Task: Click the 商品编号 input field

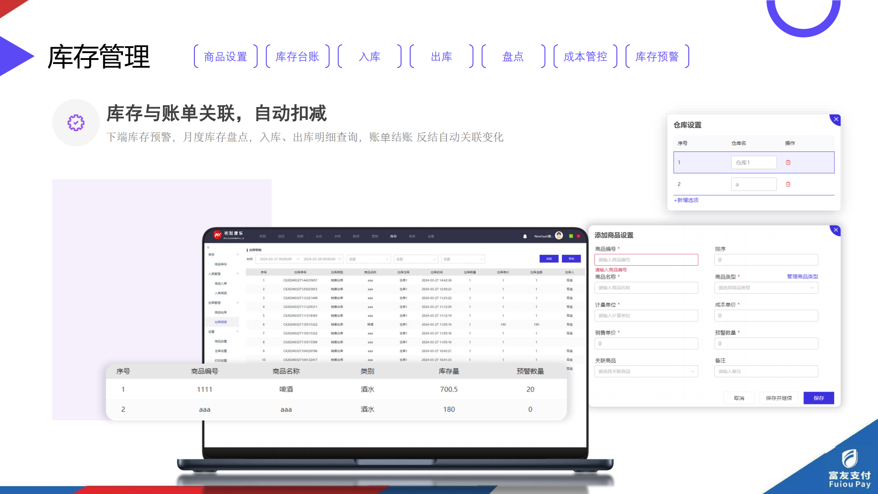Action: (646, 260)
